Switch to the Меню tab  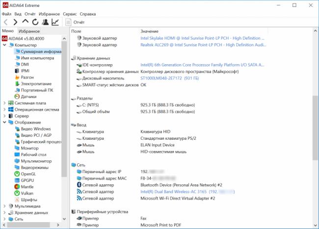8,31
